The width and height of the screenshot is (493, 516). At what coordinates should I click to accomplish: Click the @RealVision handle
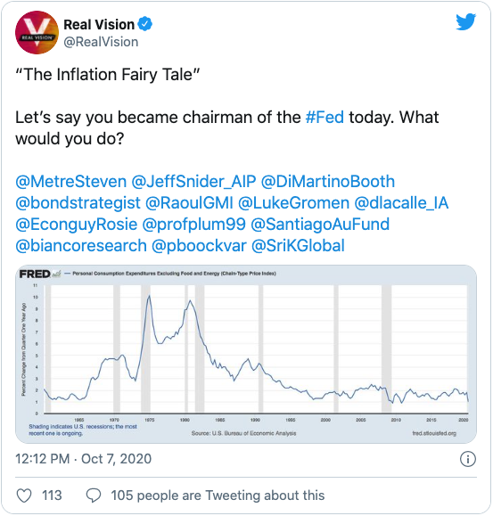[101, 42]
